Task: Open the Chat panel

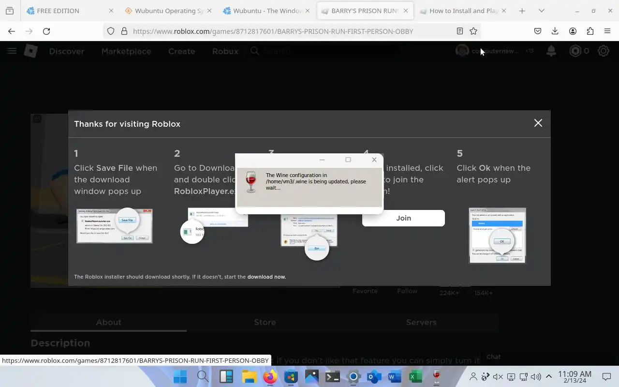Action: coord(493,357)
